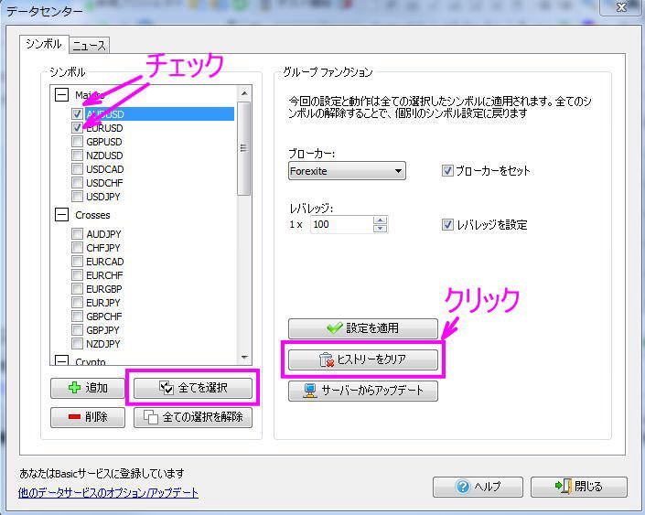645x515 pixels.
Task: Click 全ての選択を解除 (deselect all) button
Action: [192, 418]
